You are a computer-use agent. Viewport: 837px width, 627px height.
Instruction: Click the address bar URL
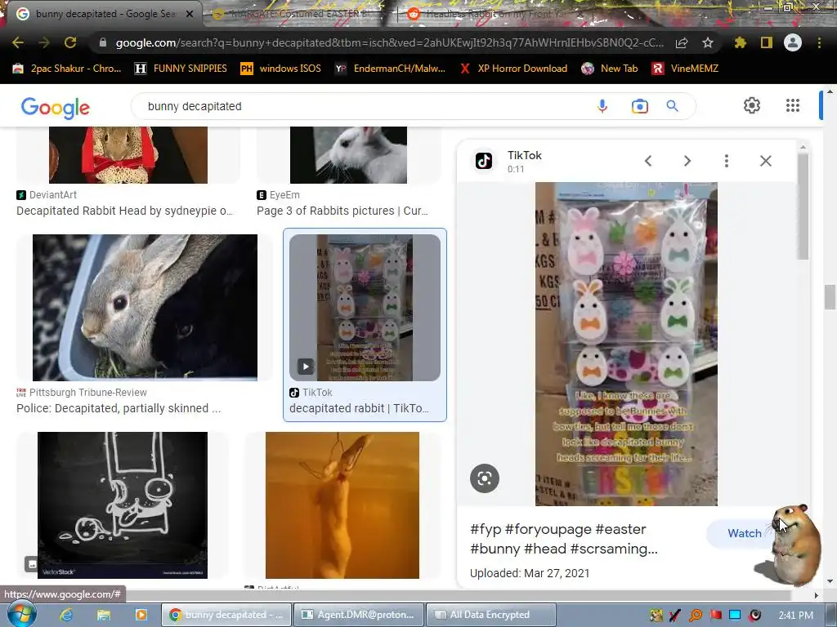click(390, 42)
